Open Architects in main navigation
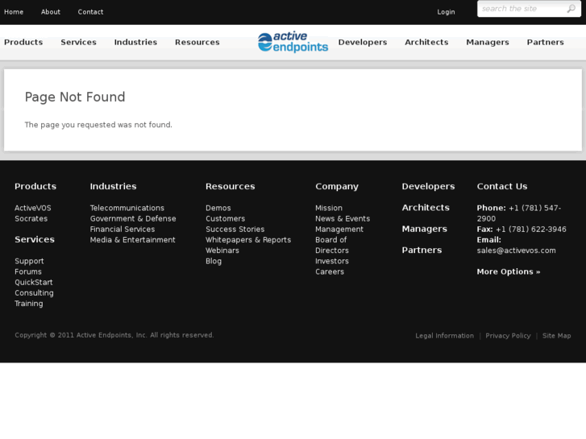 point(426,42)
